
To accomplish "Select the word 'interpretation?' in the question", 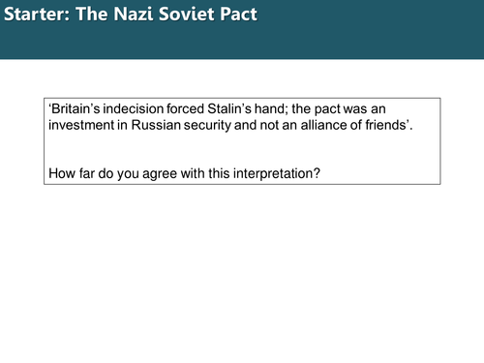I will [277, 174].
